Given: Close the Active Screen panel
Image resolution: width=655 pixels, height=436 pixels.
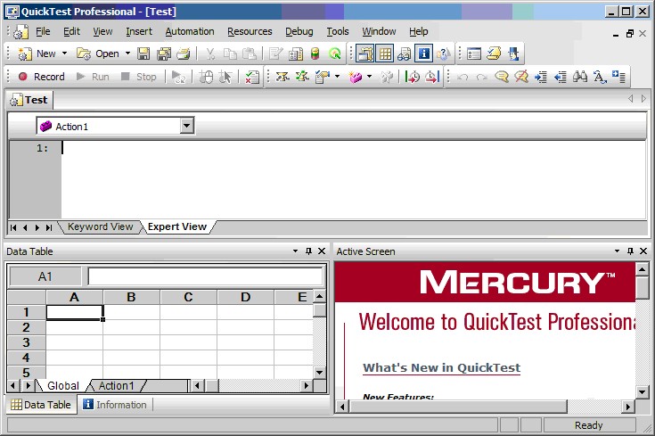Looking at the screenshot, I should (643, 251).
